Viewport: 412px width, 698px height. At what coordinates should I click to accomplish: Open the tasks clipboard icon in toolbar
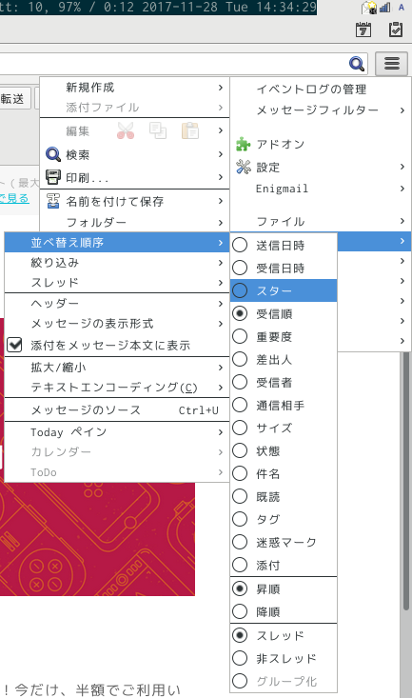pos(395,30)
